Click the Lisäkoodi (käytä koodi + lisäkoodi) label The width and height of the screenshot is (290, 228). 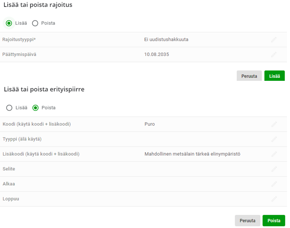click(41, 154)
